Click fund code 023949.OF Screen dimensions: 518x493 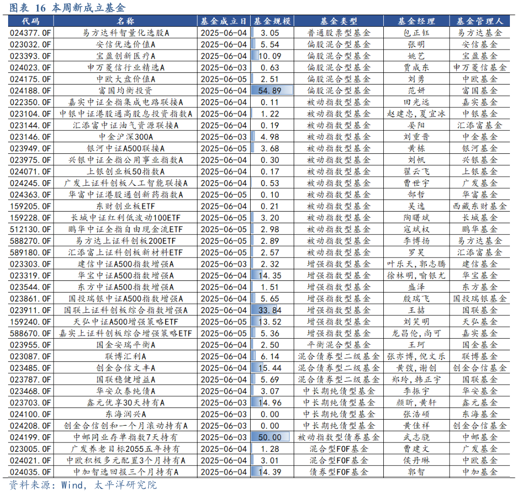click(x=30, y=148)
